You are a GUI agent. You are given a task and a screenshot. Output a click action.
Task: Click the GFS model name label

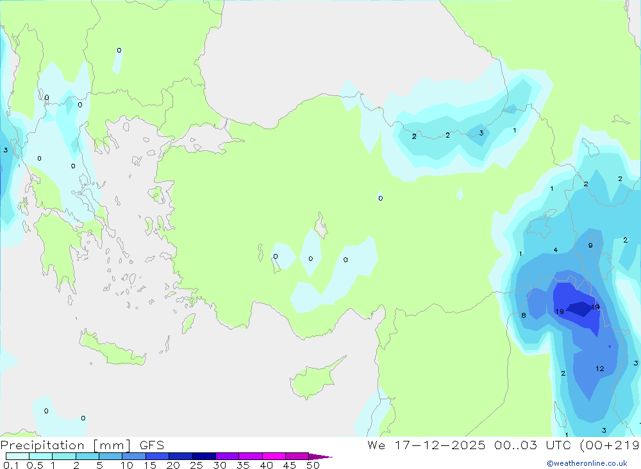coord(152,445)
